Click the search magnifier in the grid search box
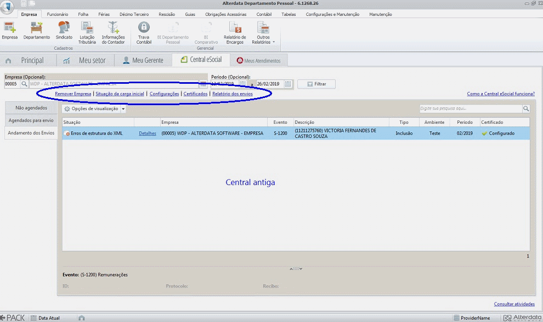The image size is (543, 322). pyautogui.click(x=526, y=108)
